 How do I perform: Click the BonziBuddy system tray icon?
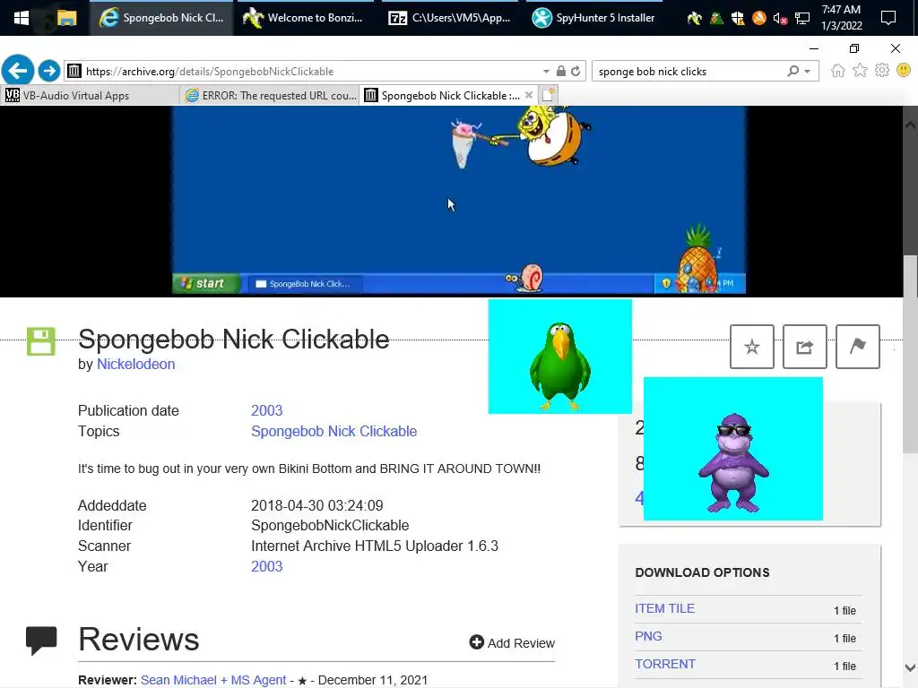pos(695,18)
